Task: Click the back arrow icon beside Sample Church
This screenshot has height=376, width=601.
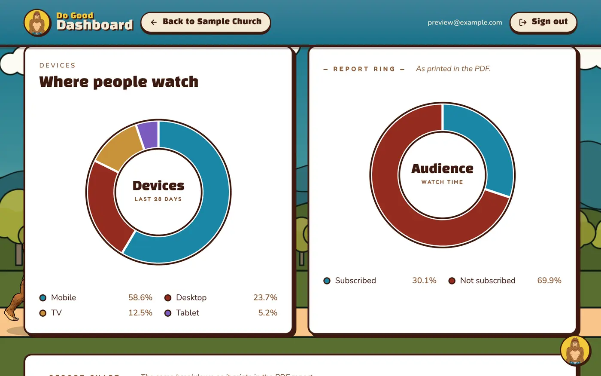Action: click(154, 22)
